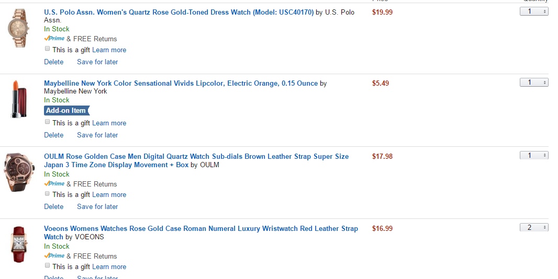
Task: Delete the U.S. Polo watch from cart
Action: tap(54, 62)
